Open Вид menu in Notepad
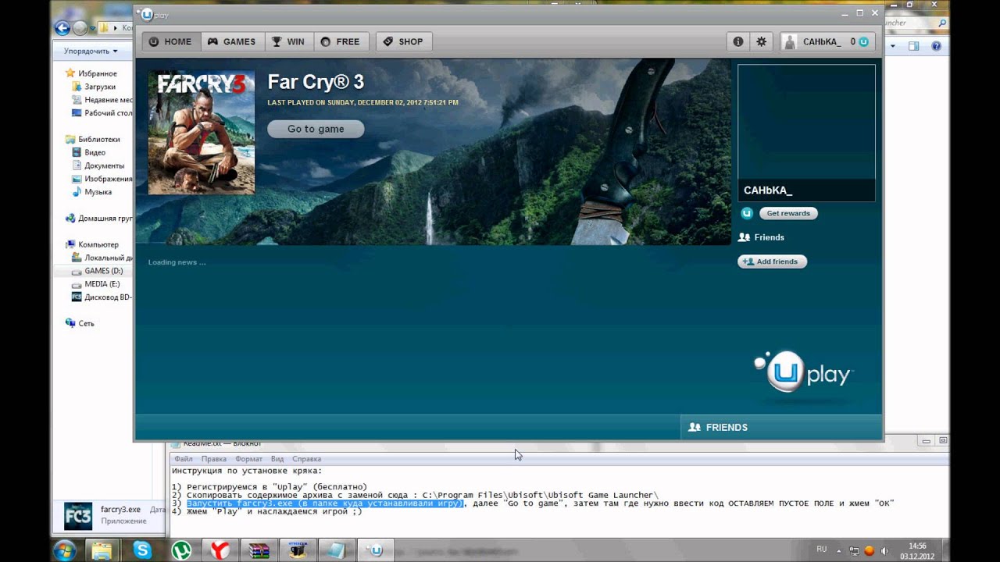The width and height of the screenshot is (1000, 562). tap(277, 459)
